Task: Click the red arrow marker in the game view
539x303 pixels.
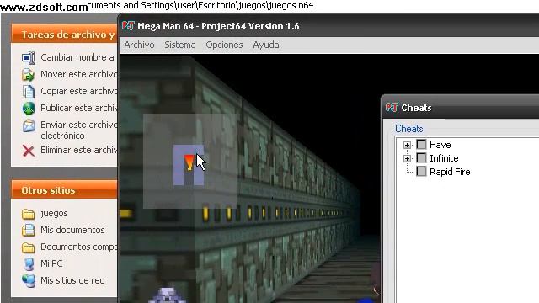Action: [x=189, y=162]
